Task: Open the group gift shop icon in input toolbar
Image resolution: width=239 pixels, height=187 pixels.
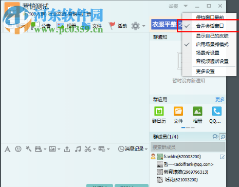Action: pos(39,149)
